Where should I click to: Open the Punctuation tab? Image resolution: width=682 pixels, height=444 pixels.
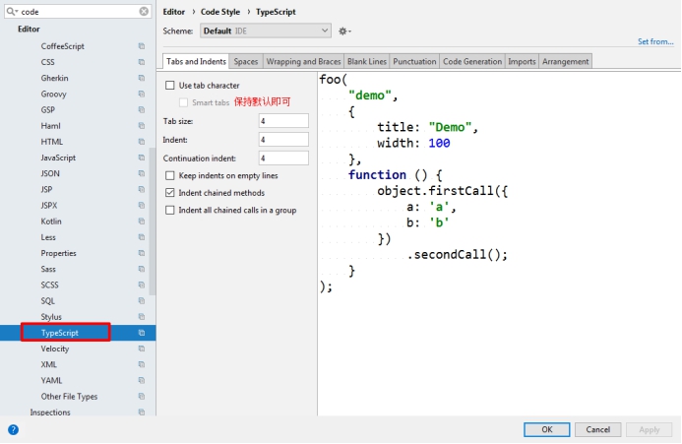pos(414,61)
